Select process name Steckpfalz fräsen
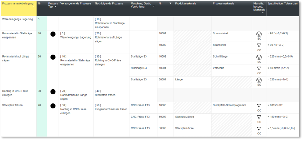305x142 pixels. tap(12, 105)
